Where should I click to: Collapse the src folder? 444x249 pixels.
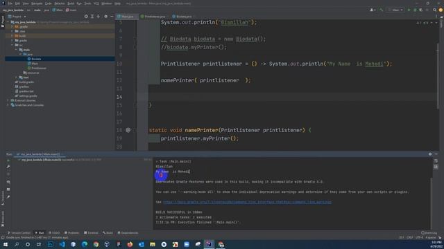click(12, 45)
